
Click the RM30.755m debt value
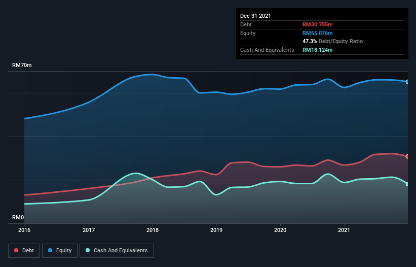click(x=318, y=24)
